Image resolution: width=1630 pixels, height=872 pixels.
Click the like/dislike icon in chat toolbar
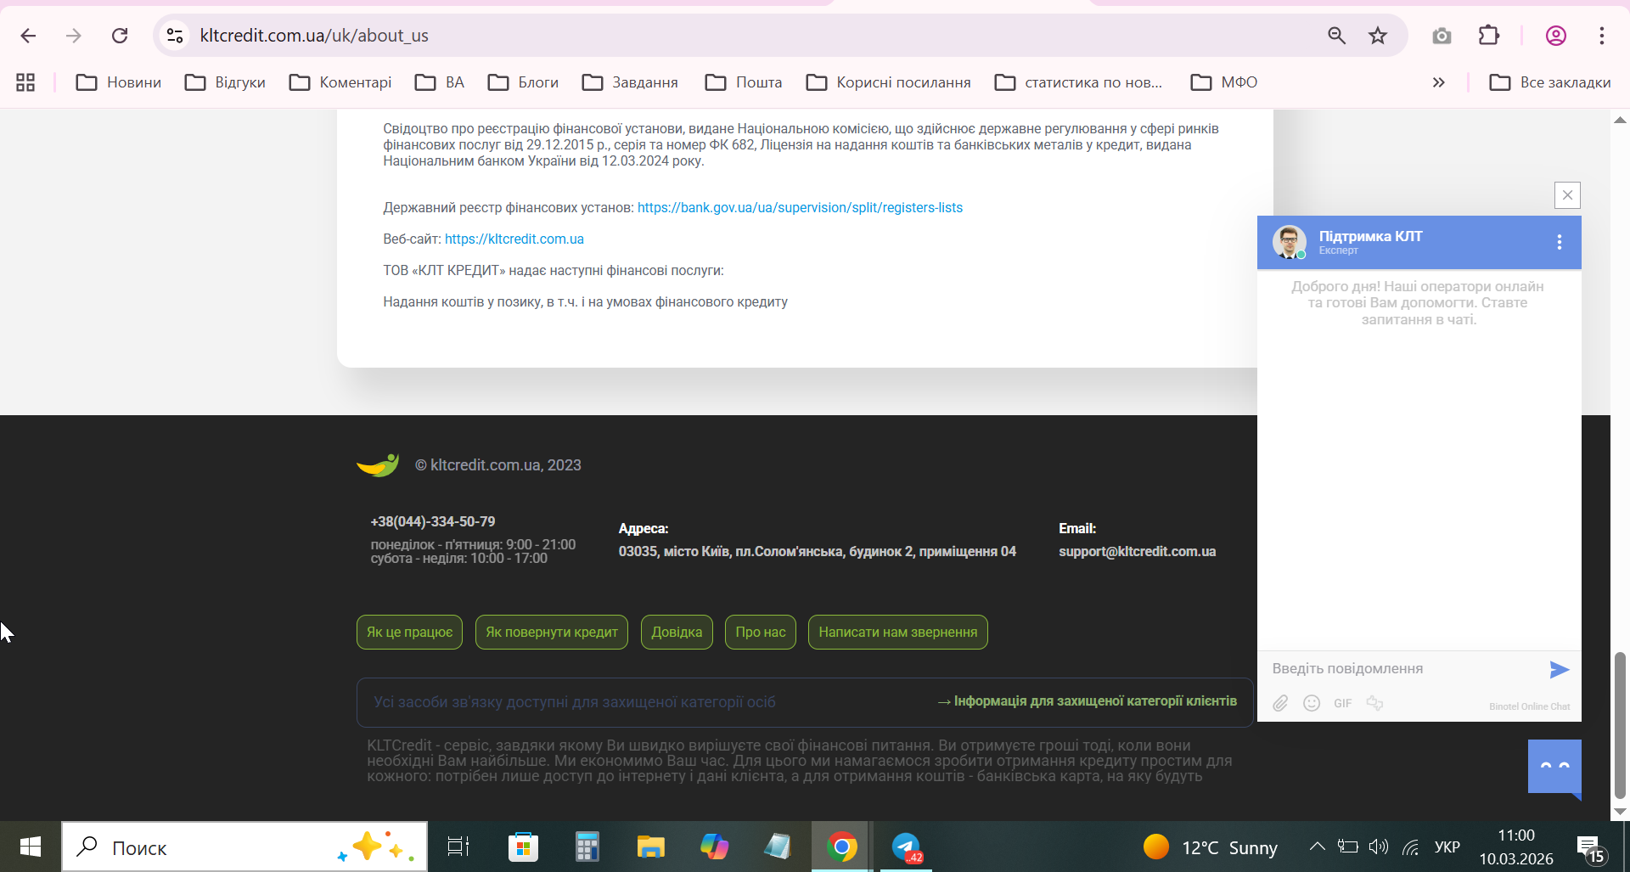(x=1374, y=703)
